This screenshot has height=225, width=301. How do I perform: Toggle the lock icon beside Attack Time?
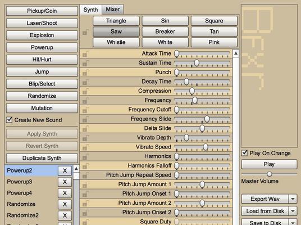pos(86,54)
